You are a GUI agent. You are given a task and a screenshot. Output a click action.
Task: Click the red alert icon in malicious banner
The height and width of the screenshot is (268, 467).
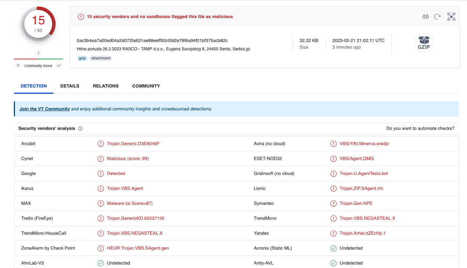81,17
